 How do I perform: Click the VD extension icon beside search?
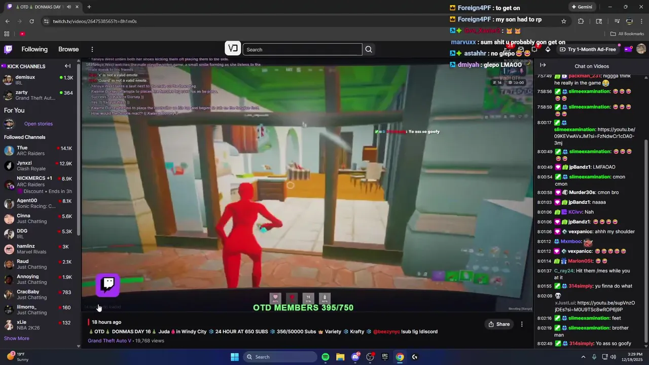233,48
